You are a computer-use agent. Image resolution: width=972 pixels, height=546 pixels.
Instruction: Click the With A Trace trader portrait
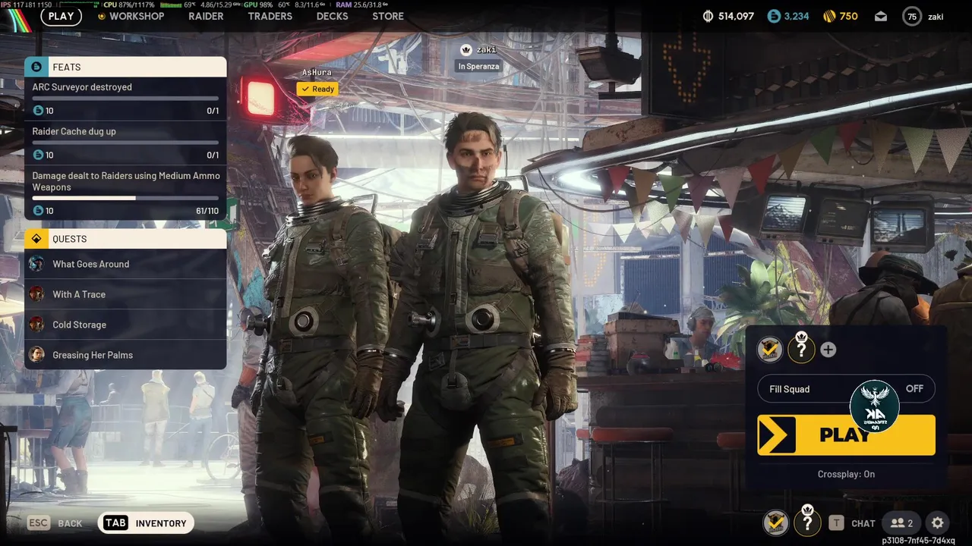(x=36, y=294)
